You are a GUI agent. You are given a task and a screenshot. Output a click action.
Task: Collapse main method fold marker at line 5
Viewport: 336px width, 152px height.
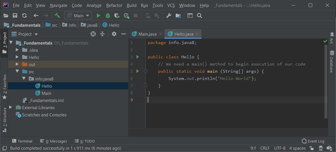click(145, 71)
